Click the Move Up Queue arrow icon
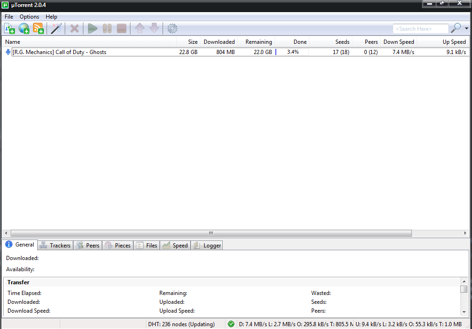The height and width of the screenshot is (329, 472). coord(140,28)
